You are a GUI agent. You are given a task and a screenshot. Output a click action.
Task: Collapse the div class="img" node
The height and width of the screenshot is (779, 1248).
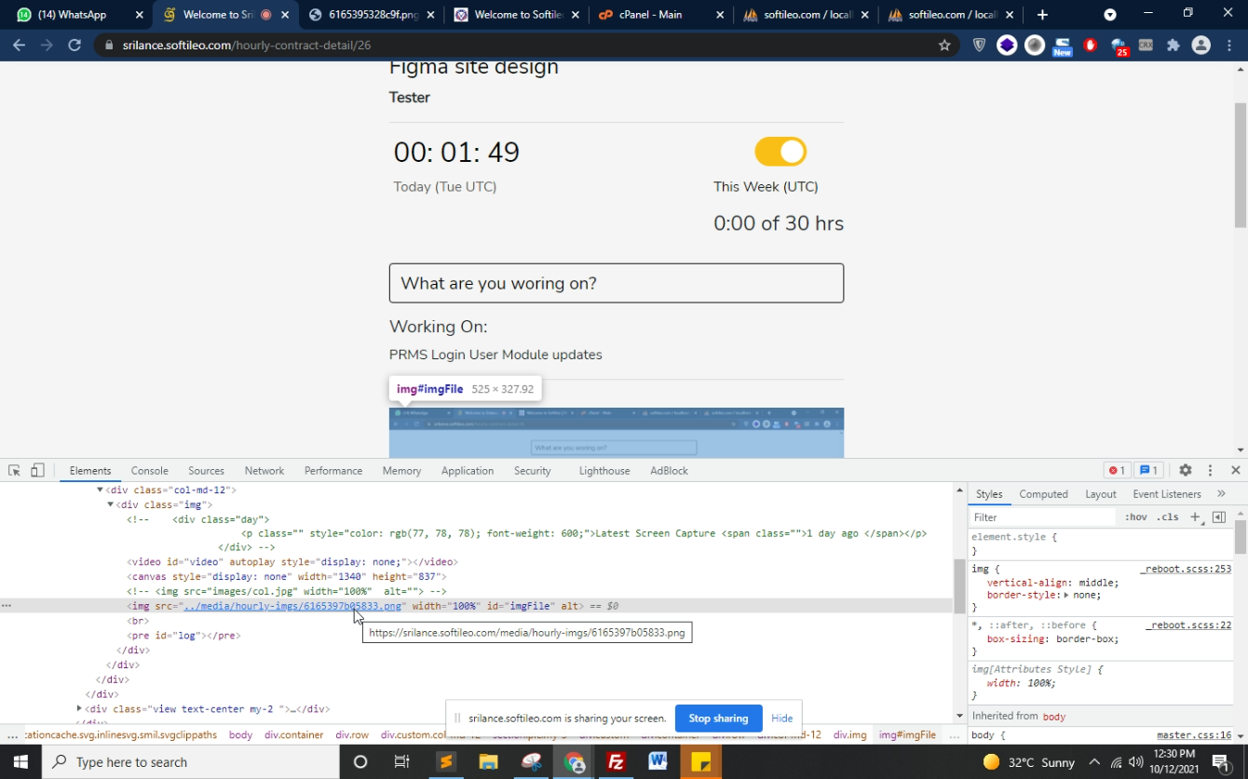point(110,504)
